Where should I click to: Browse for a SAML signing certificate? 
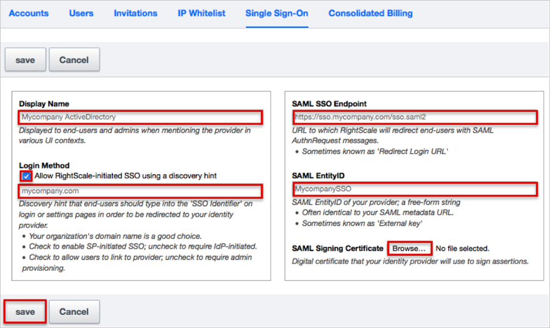[409, 248]
